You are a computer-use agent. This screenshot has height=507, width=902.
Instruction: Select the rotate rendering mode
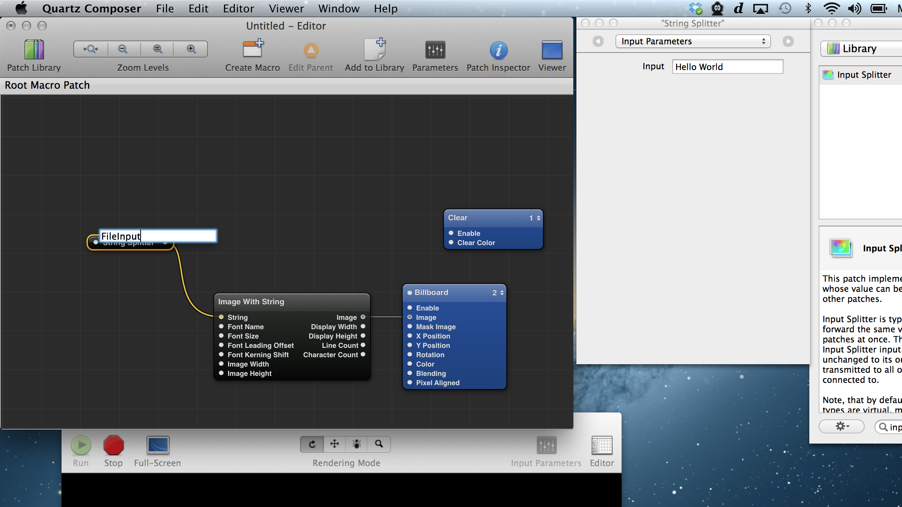point(312,444)
